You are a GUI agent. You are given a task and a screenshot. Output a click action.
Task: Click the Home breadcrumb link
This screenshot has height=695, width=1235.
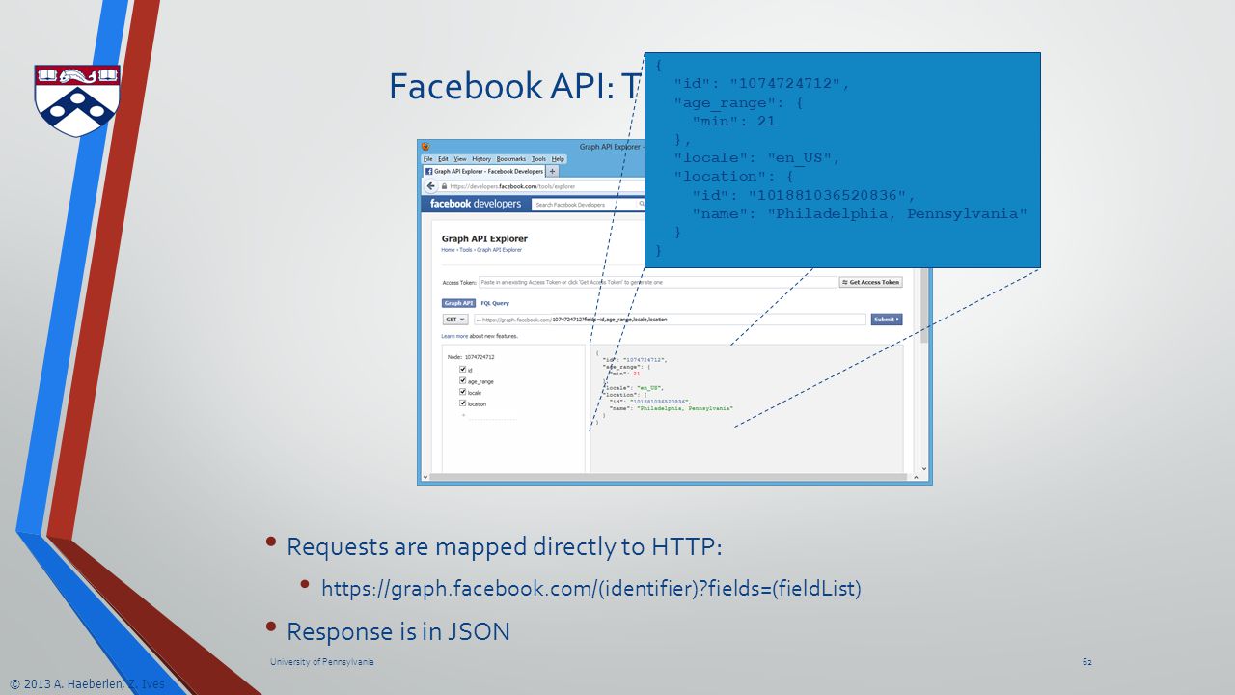[448, 250]
